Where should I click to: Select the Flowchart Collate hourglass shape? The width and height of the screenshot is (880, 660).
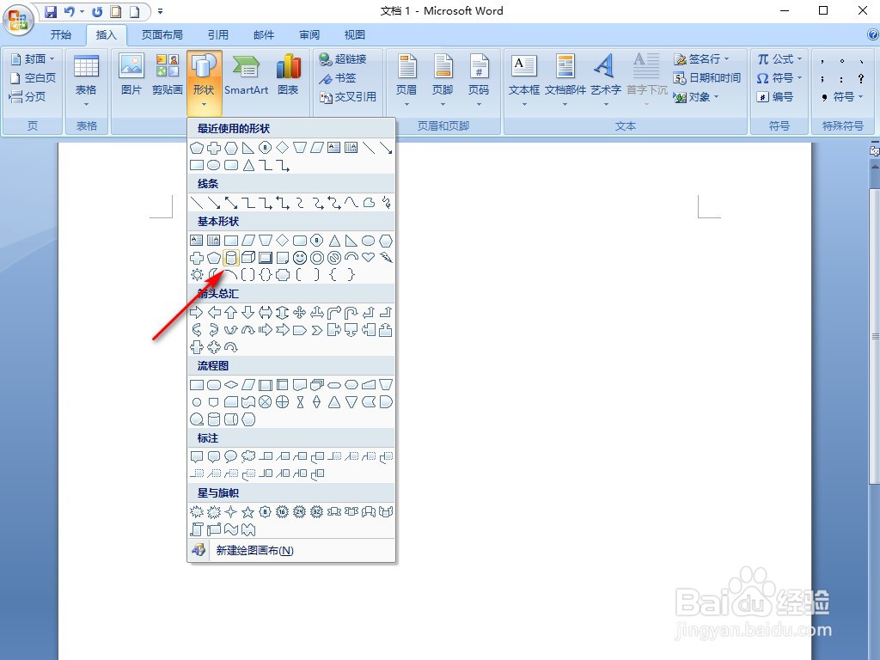click(x=300, y=402)
